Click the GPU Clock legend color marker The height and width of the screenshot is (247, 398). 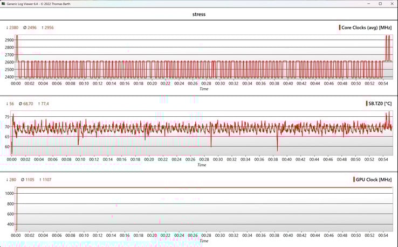354,179
